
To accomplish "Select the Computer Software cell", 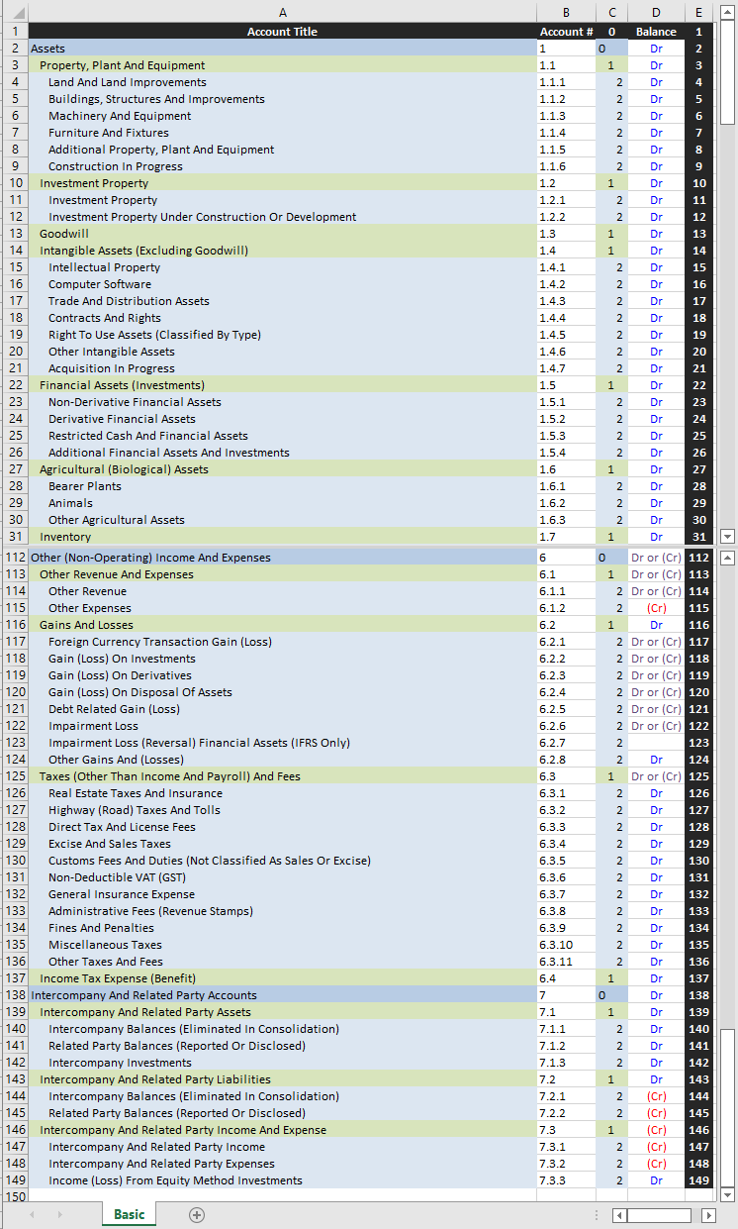I will (x=283, y=284).
